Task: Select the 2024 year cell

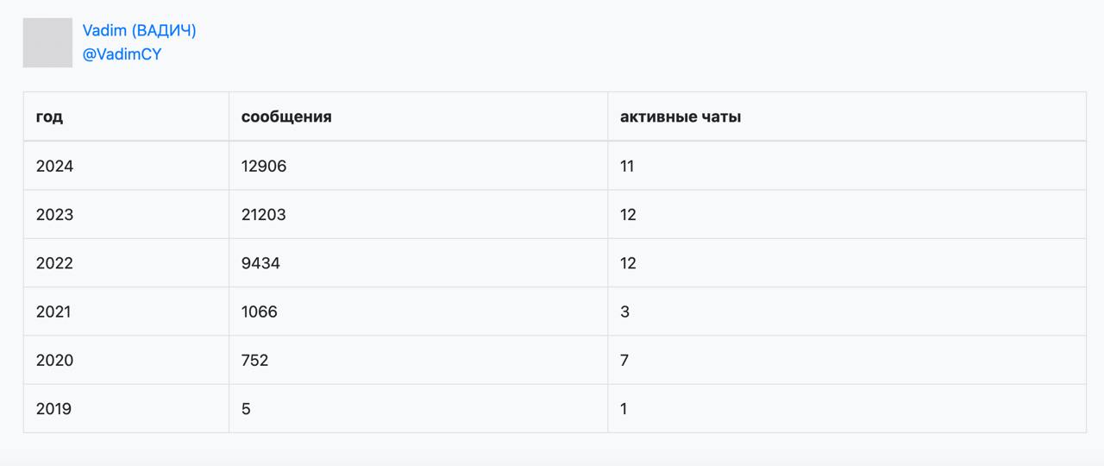Action: pyautogui.click(x=54, y=166)
